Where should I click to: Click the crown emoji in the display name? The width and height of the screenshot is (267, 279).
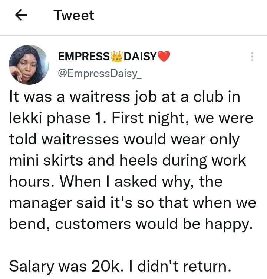click(116, 57)
